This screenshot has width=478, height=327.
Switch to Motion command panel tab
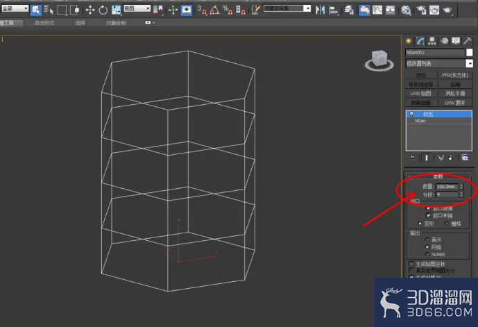[x=444, y=41]
